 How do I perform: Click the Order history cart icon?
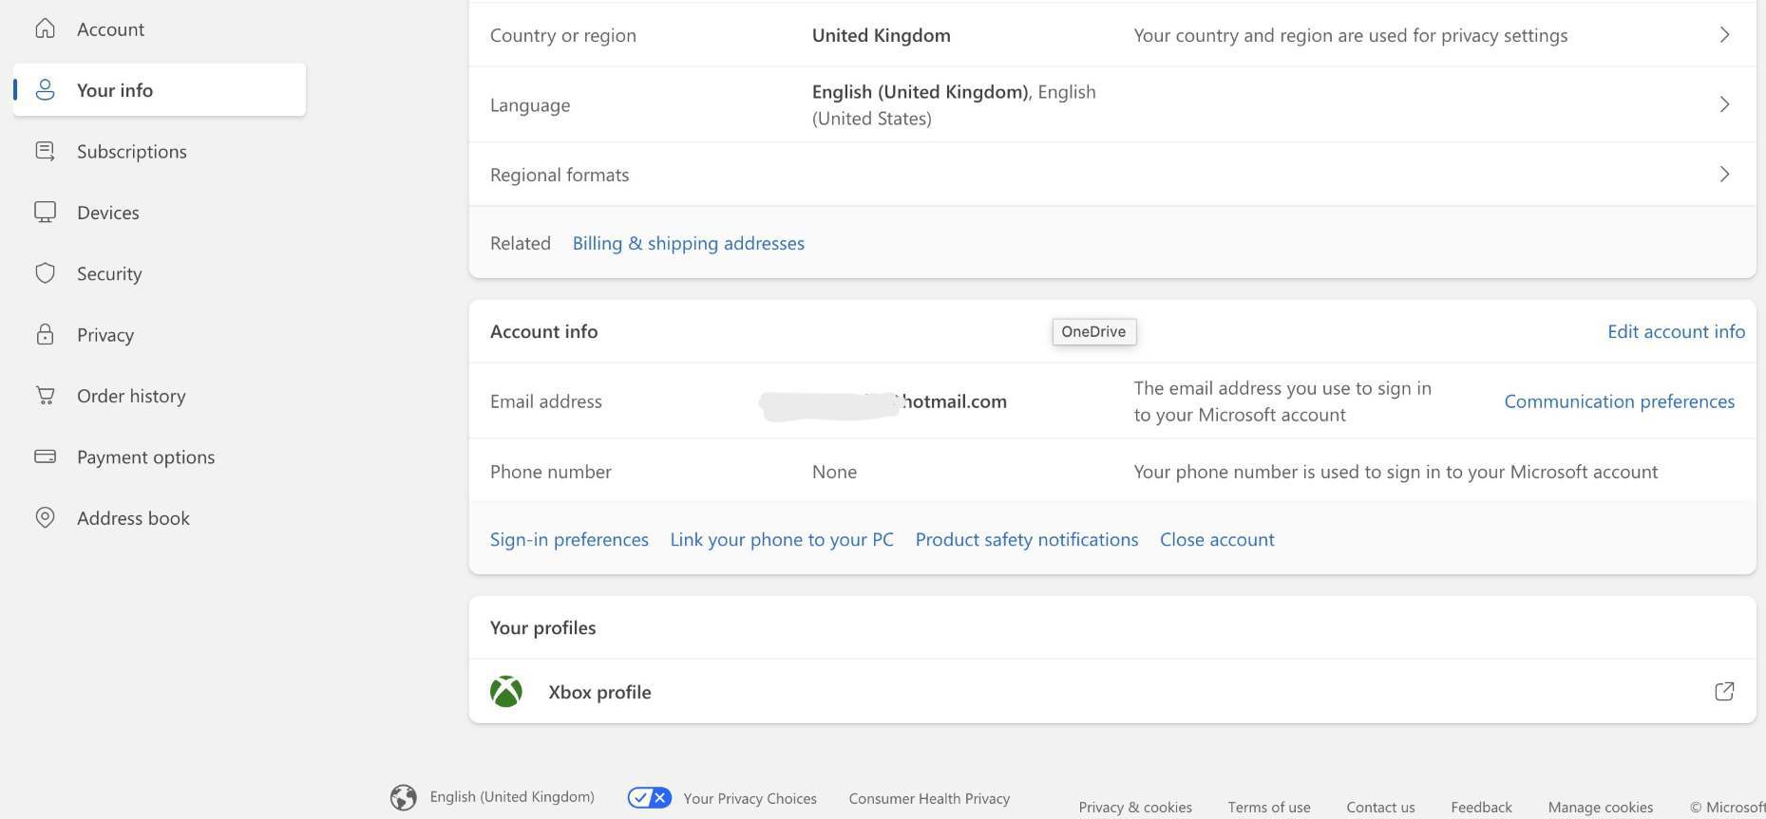(45, 395)
